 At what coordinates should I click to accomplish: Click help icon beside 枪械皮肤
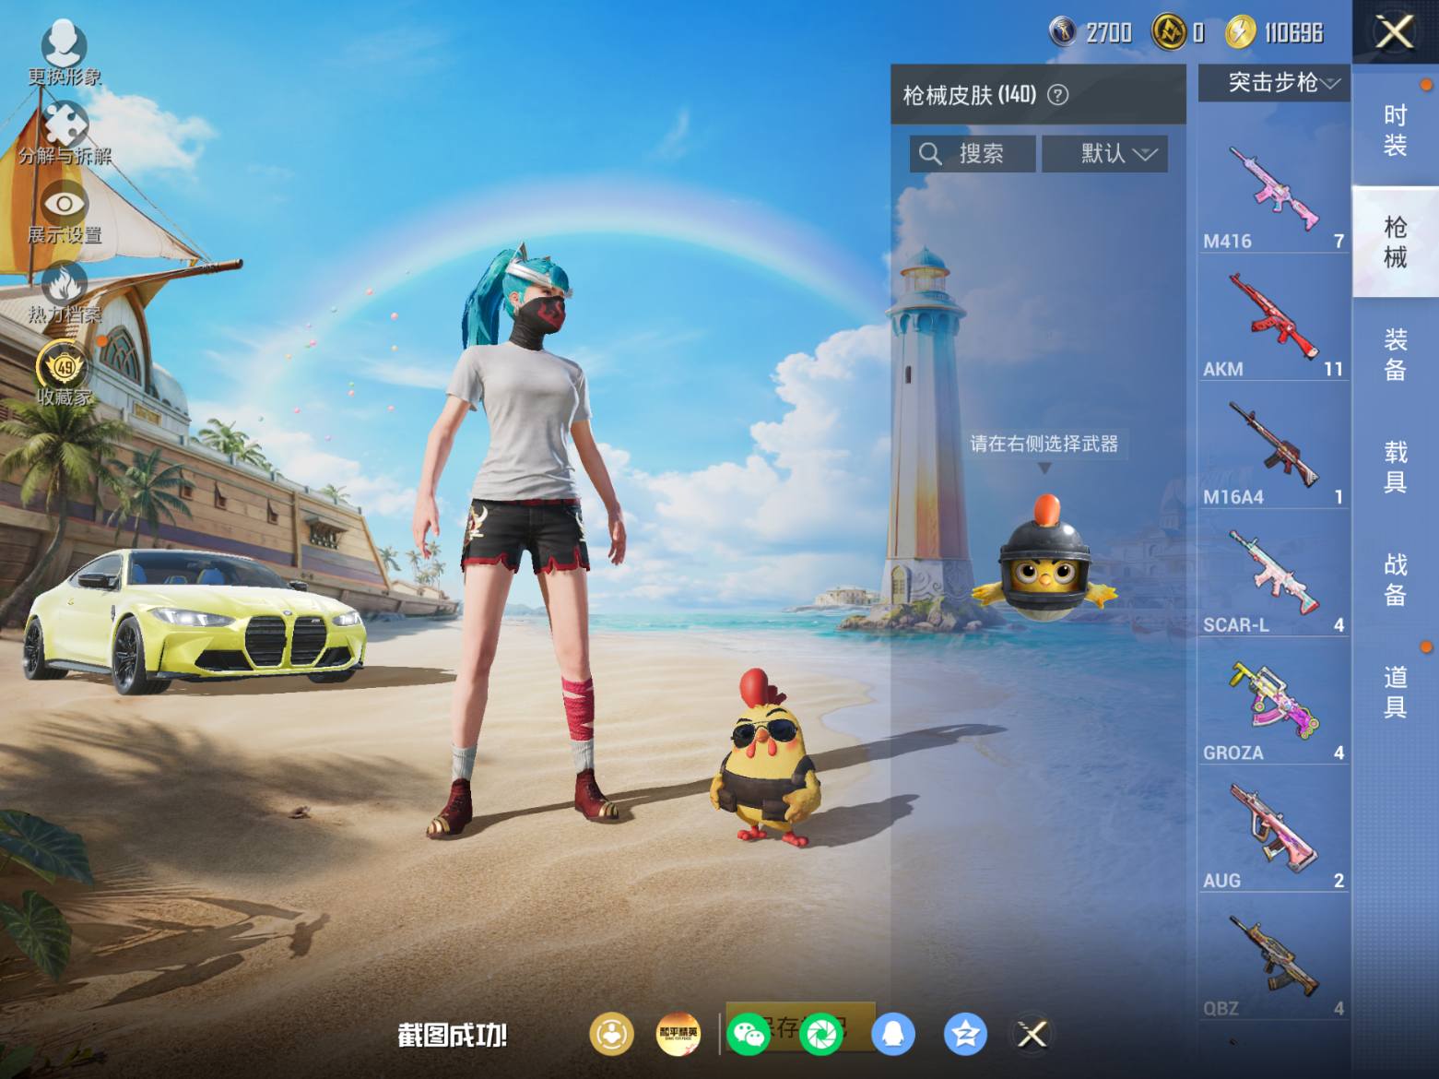point(1058,95)
